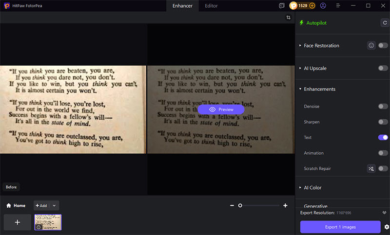Expand Export Resolution options chevron
Screen dimensions: 390x235
[x=384, y=213]
